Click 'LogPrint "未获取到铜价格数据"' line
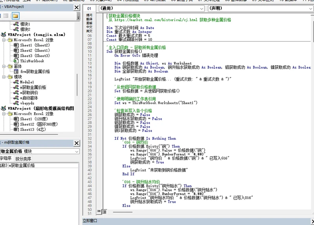 (159, 170)
